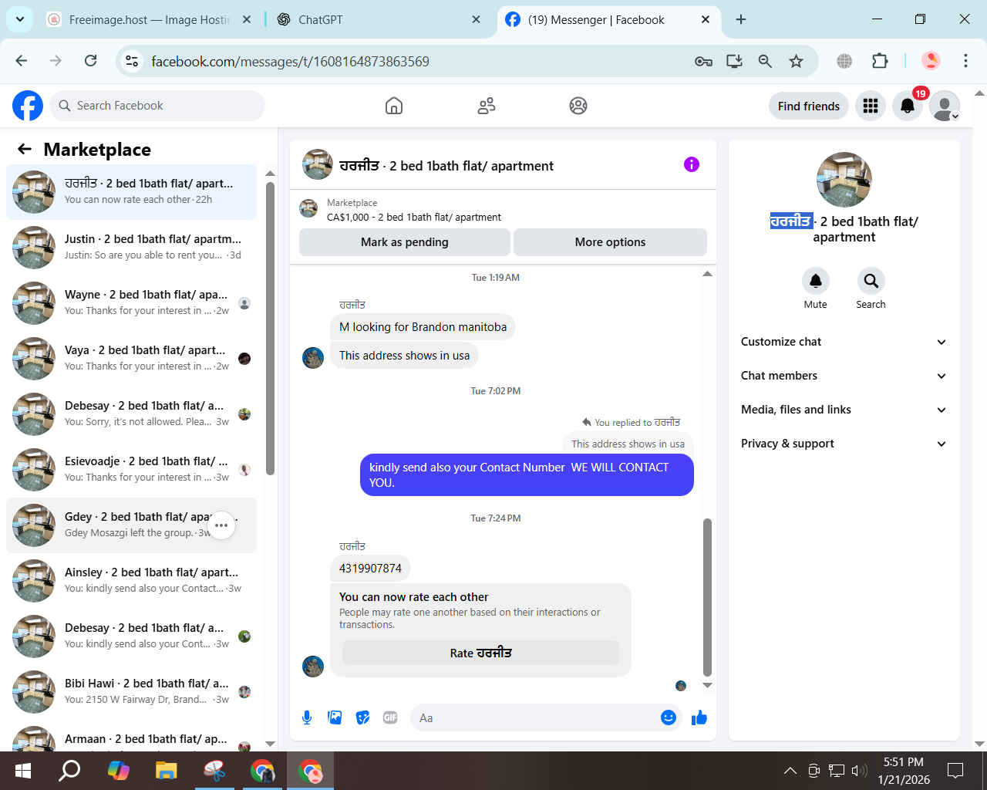
Task: Open Vaya conversation in list
Action: 131,359
